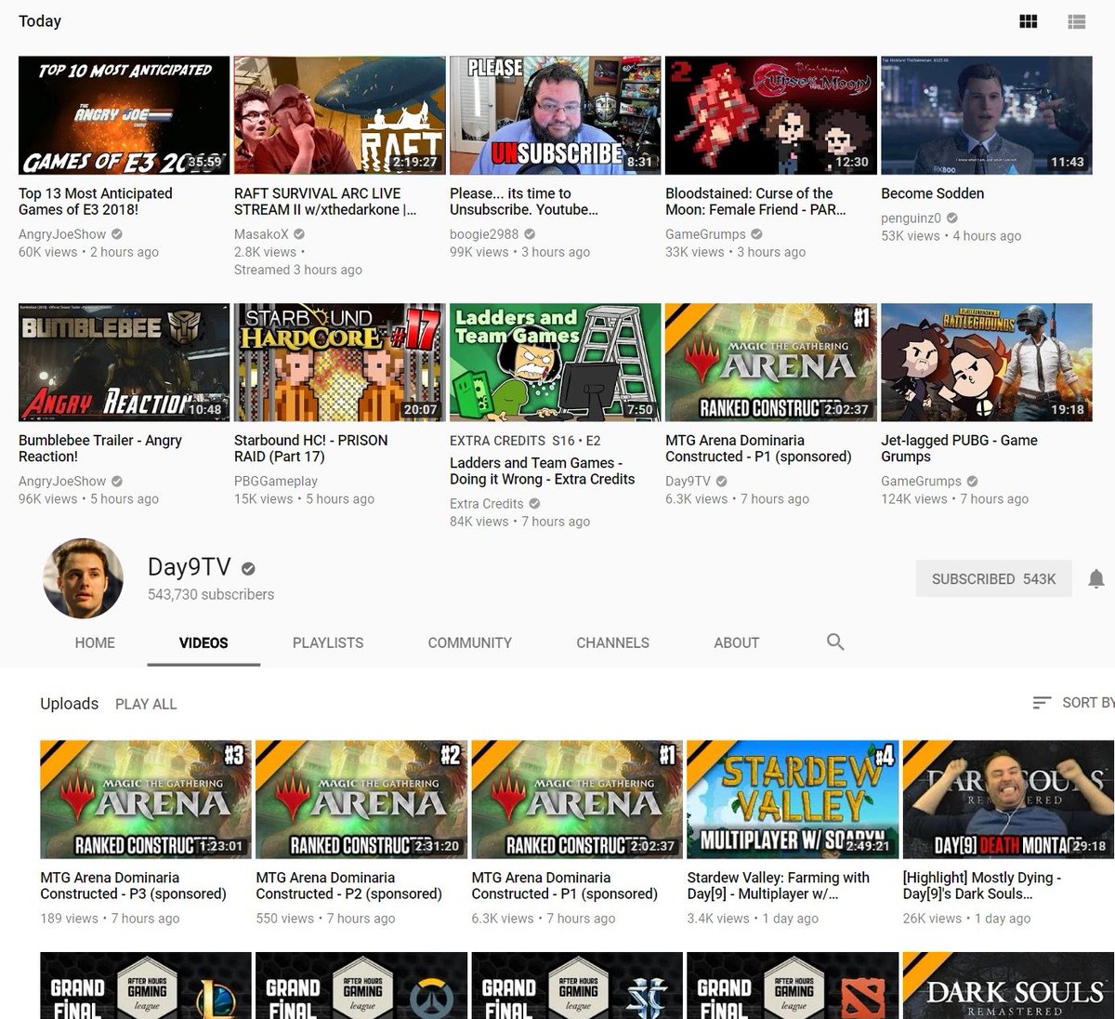Open Grand Final StarCraft league thumbnail

pyautogui.click(x=576, y=986)
